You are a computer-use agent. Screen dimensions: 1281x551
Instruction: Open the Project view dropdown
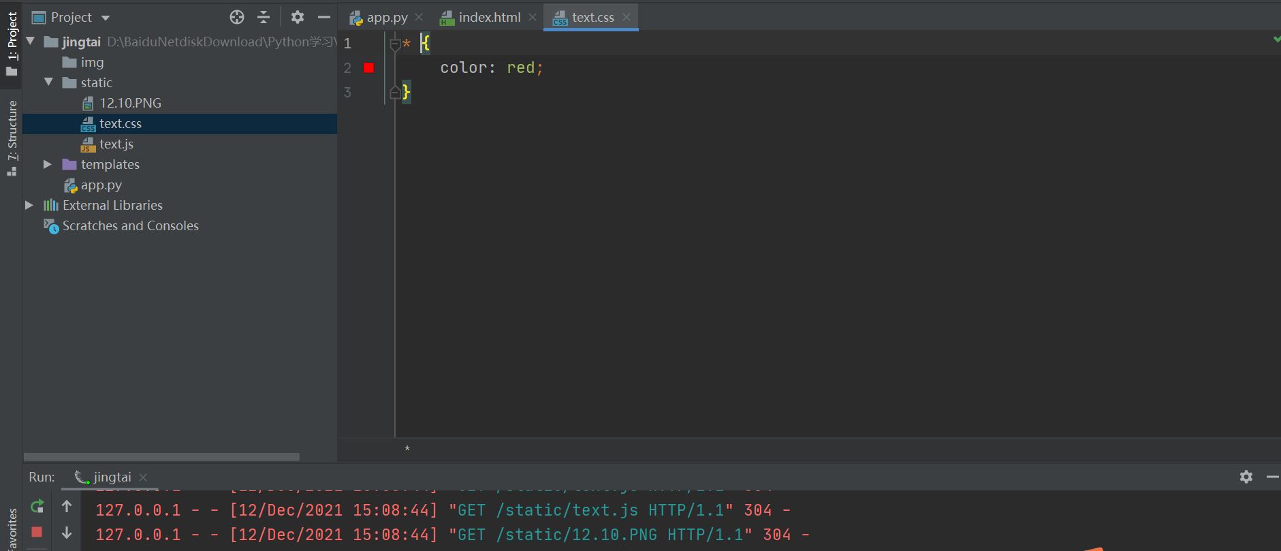[105, 18]
